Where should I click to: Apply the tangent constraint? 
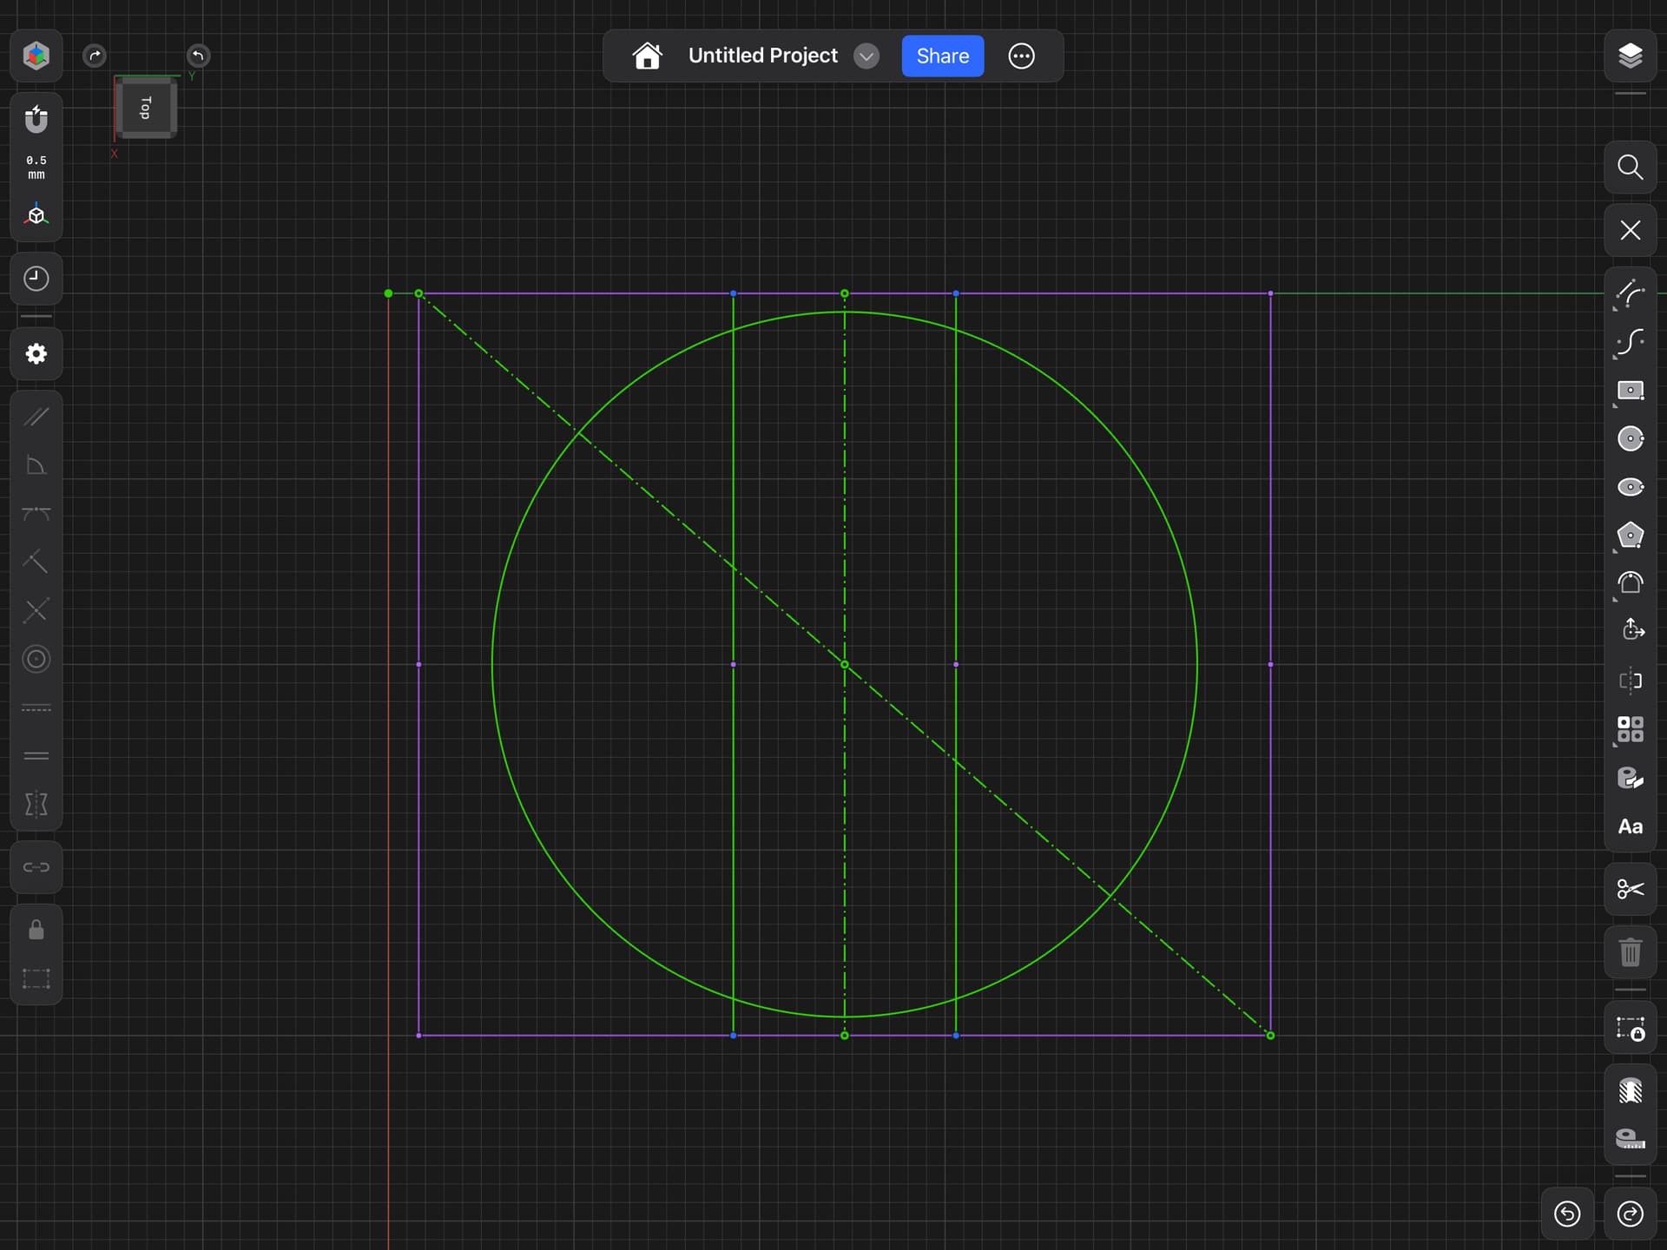tap(36, 514)
